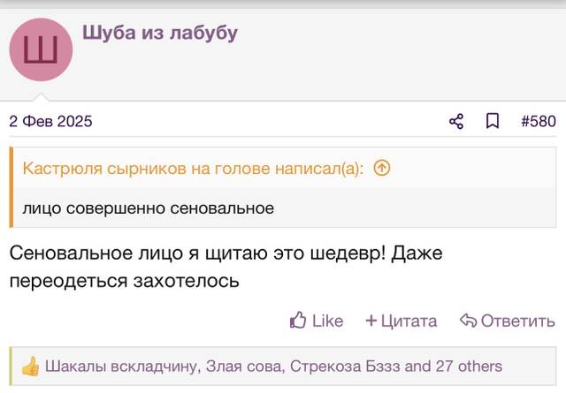Open the Злая сова profile in the likes list
The image size is (566, 393).
[x=243, y=367]
